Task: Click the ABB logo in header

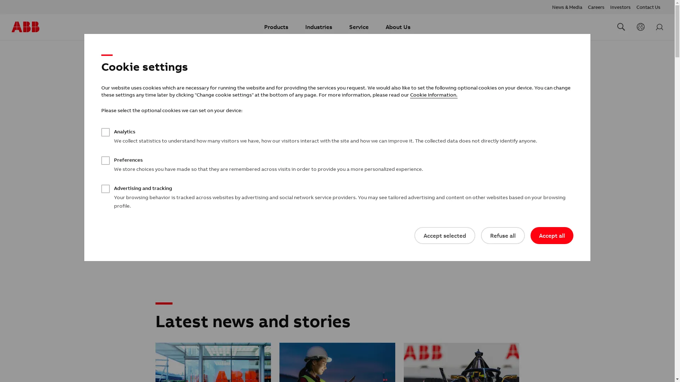Action: click(25, 27)
